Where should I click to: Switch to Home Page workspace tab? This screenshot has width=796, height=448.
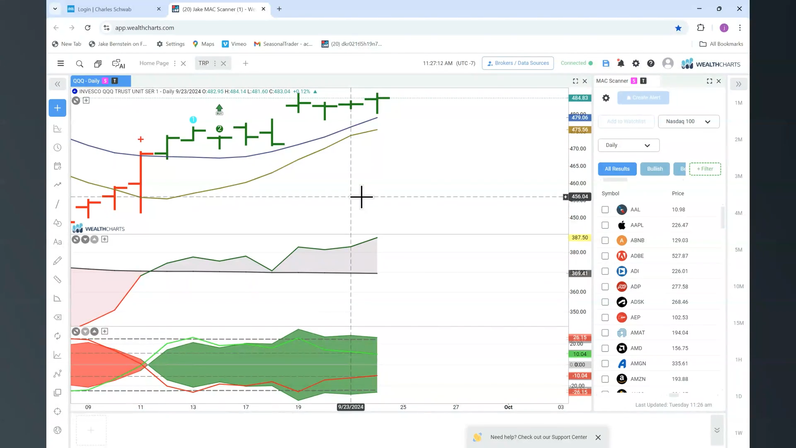154,63
